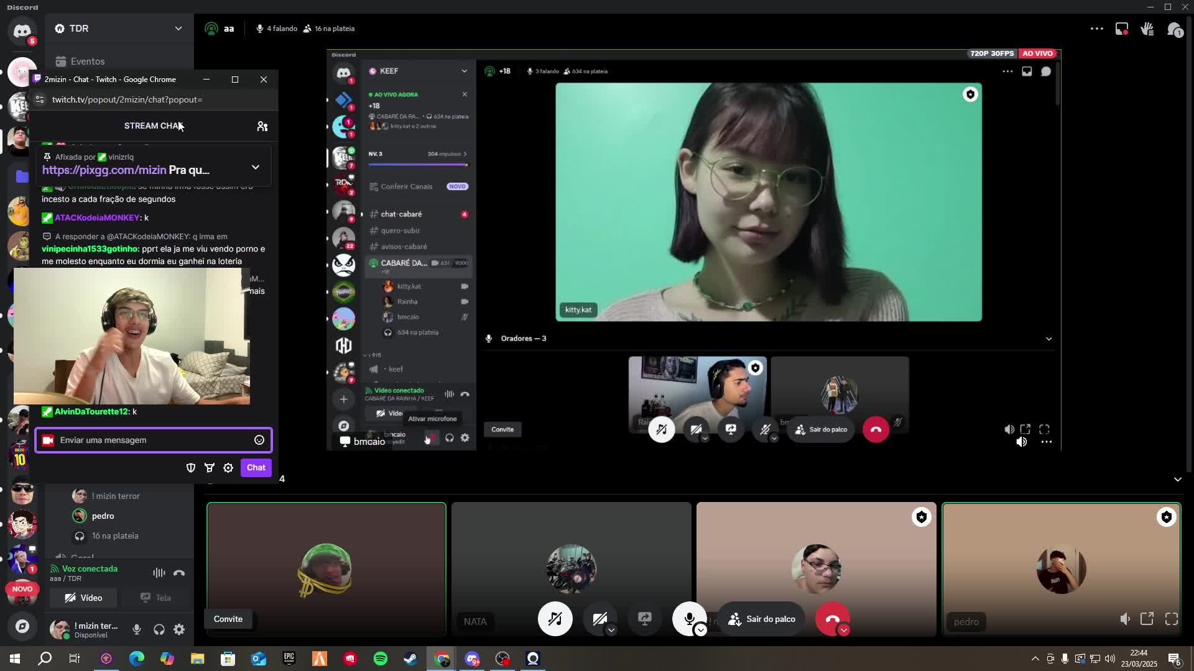
Task: Click the Chrome site info icon
Action: (40, 99)
